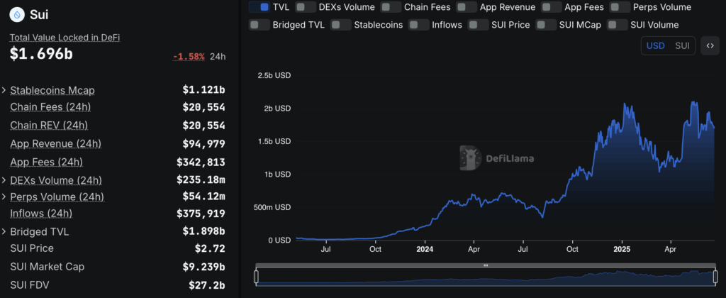Click the $235.18m DEX volume value
726x298 pixels.
point(201,180)
